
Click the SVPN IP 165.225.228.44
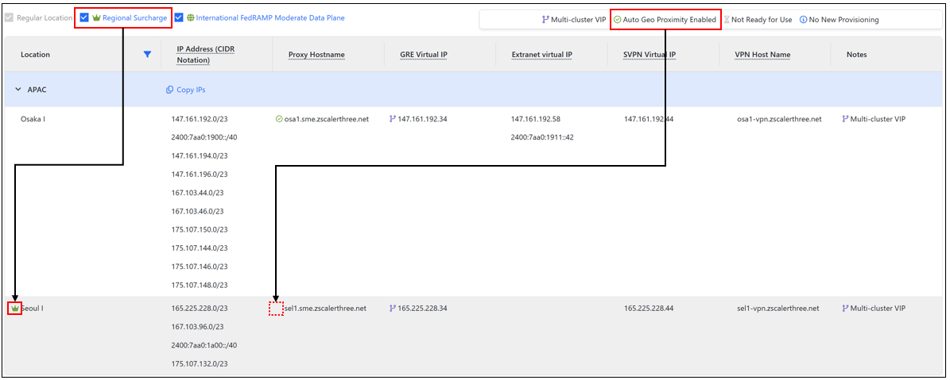click(649, 309)
